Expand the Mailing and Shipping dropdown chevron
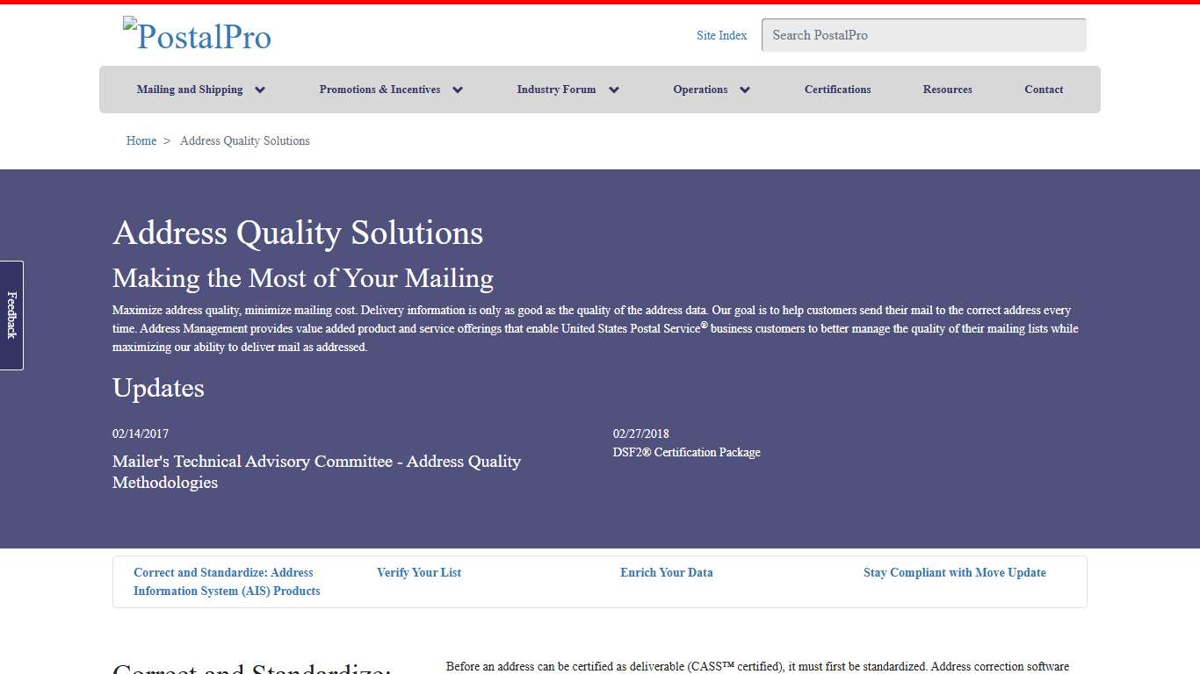 [259, 89]
